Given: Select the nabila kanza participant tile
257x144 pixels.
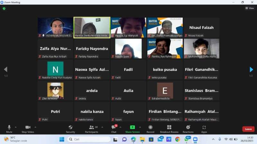Looking at the screenshot, I should pos(92,112).
